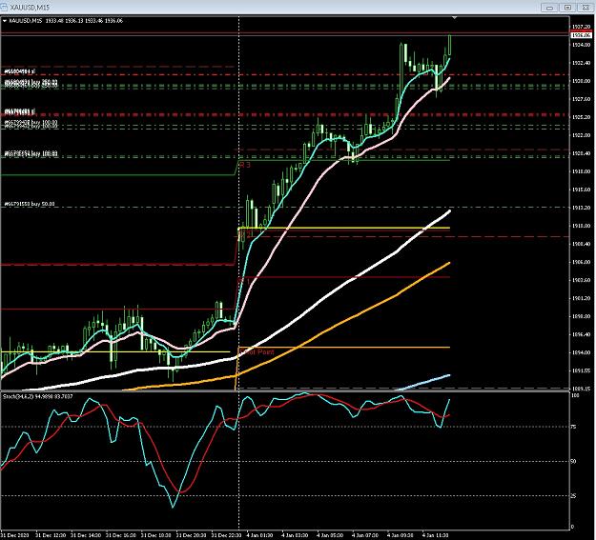
Task: Click the 75 level on the stochastic scale
Action: click(x=573, y=427)
